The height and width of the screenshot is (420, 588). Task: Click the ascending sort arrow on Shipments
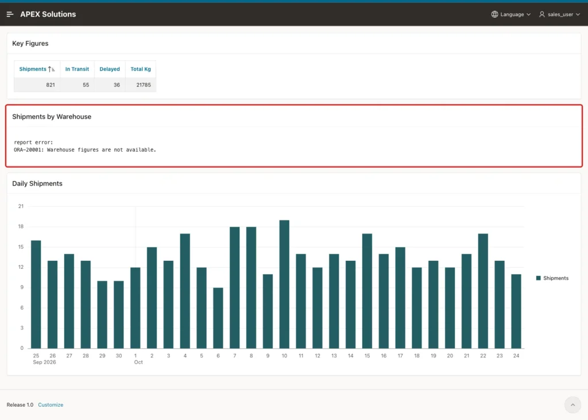click(x=51, y=69)
